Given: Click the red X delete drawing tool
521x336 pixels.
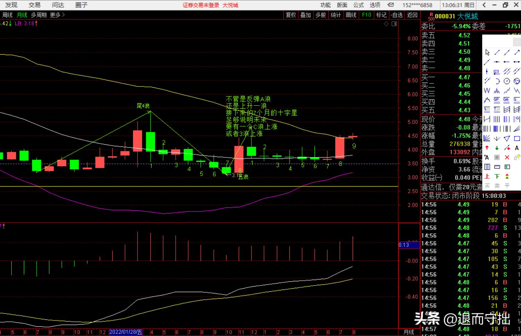Looking at the screenshot, I should coord(507,157).
